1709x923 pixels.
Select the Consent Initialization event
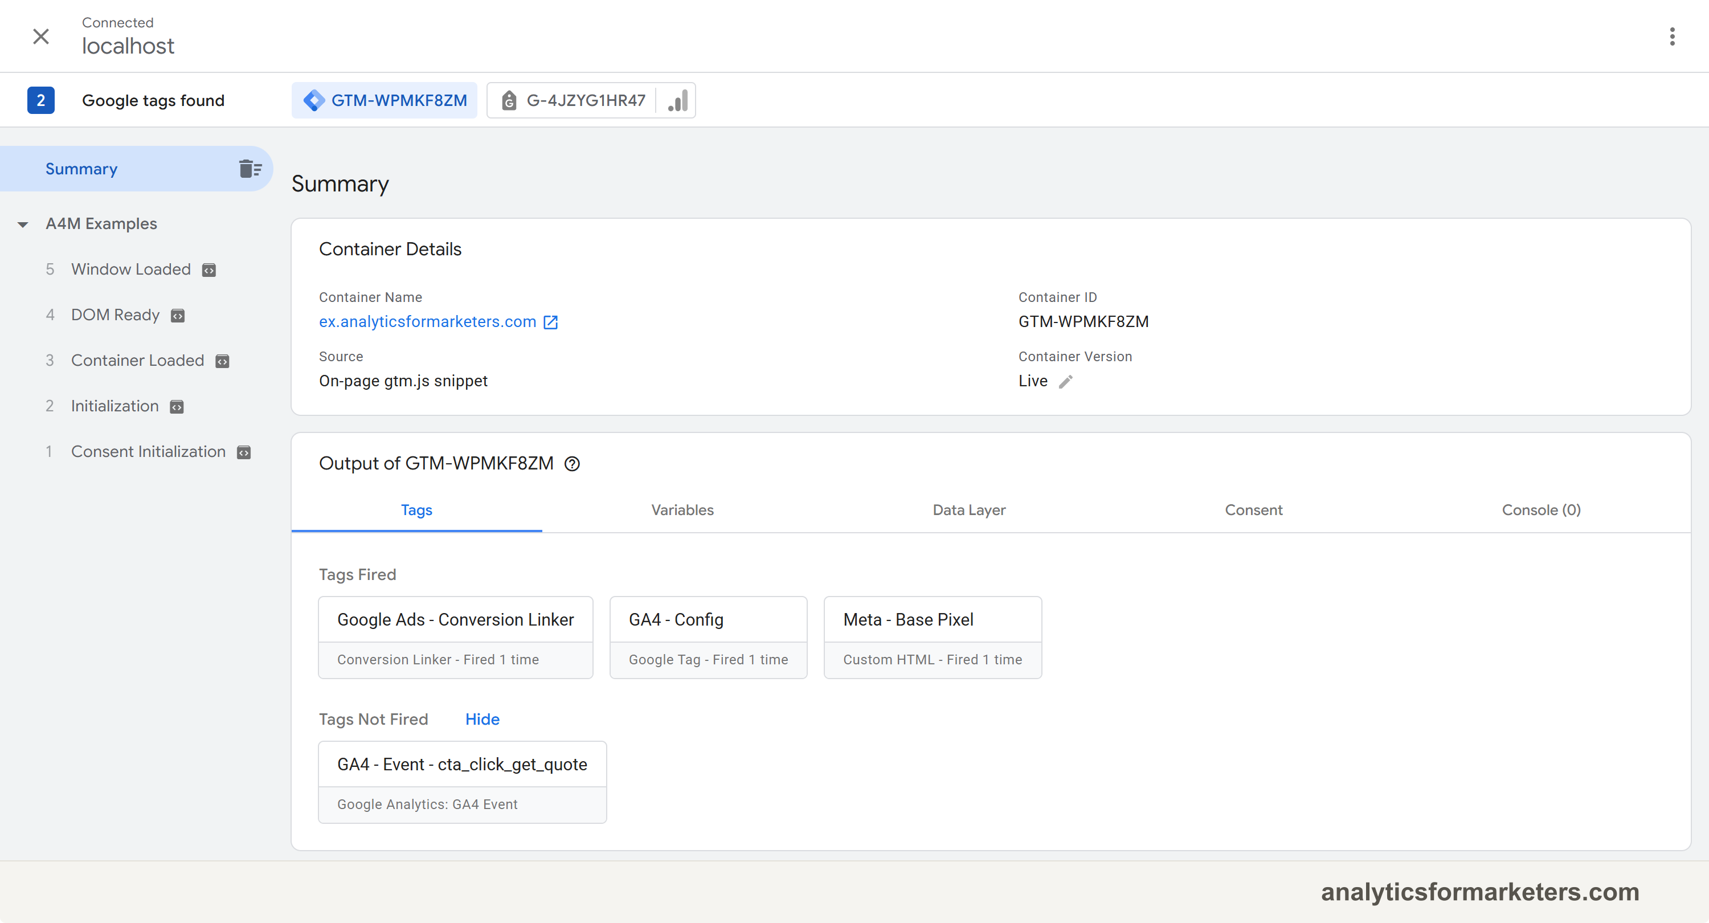tap(149, 452)
